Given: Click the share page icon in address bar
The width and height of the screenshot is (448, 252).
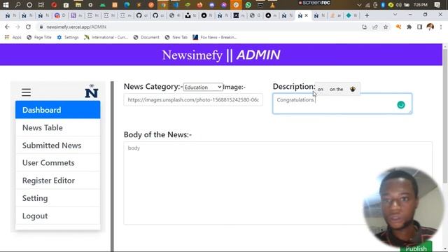Looking at the screenshot, I should click(375, 27).
